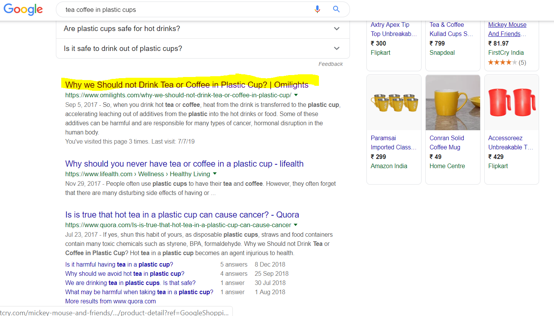
Task: Open the highlighted Omilights result title
Action: [x=186, y=85]
